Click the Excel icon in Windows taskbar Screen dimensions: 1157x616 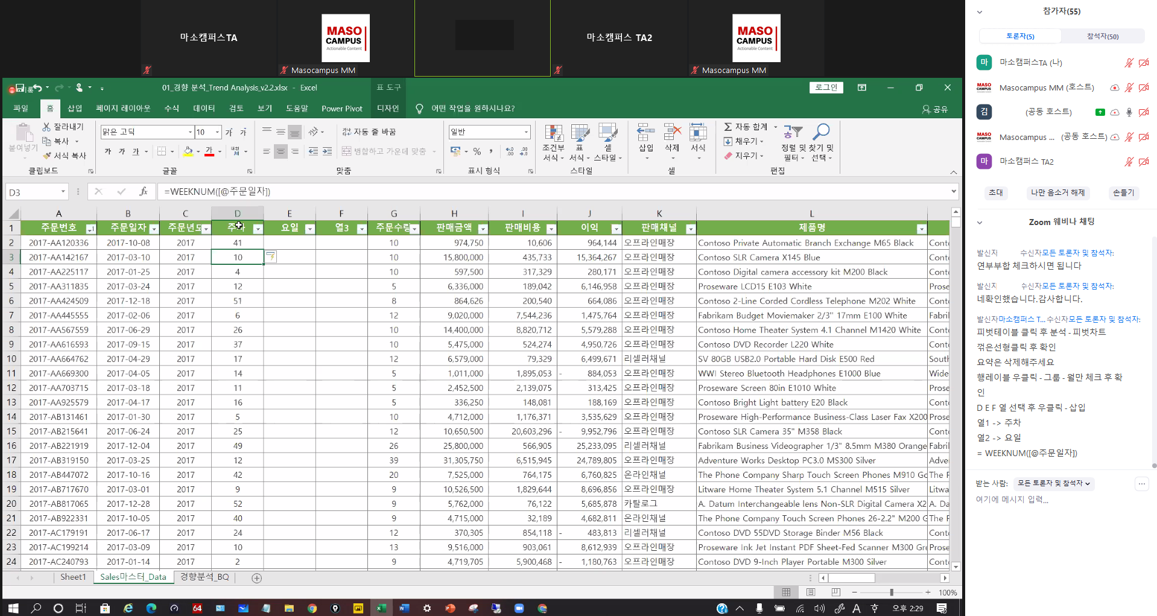pos(381,608)
